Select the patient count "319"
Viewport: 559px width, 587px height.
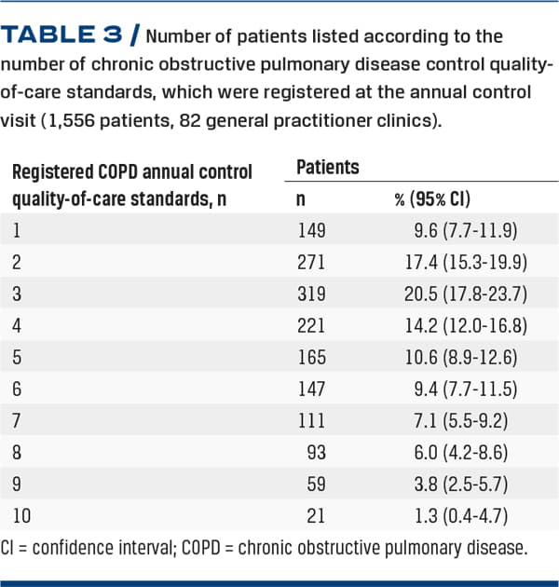[312, 293]
